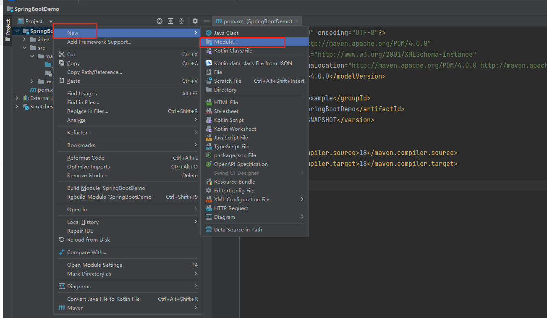Expand the External Libraries node
547x318 pixels.
click(x=17, y=98)
